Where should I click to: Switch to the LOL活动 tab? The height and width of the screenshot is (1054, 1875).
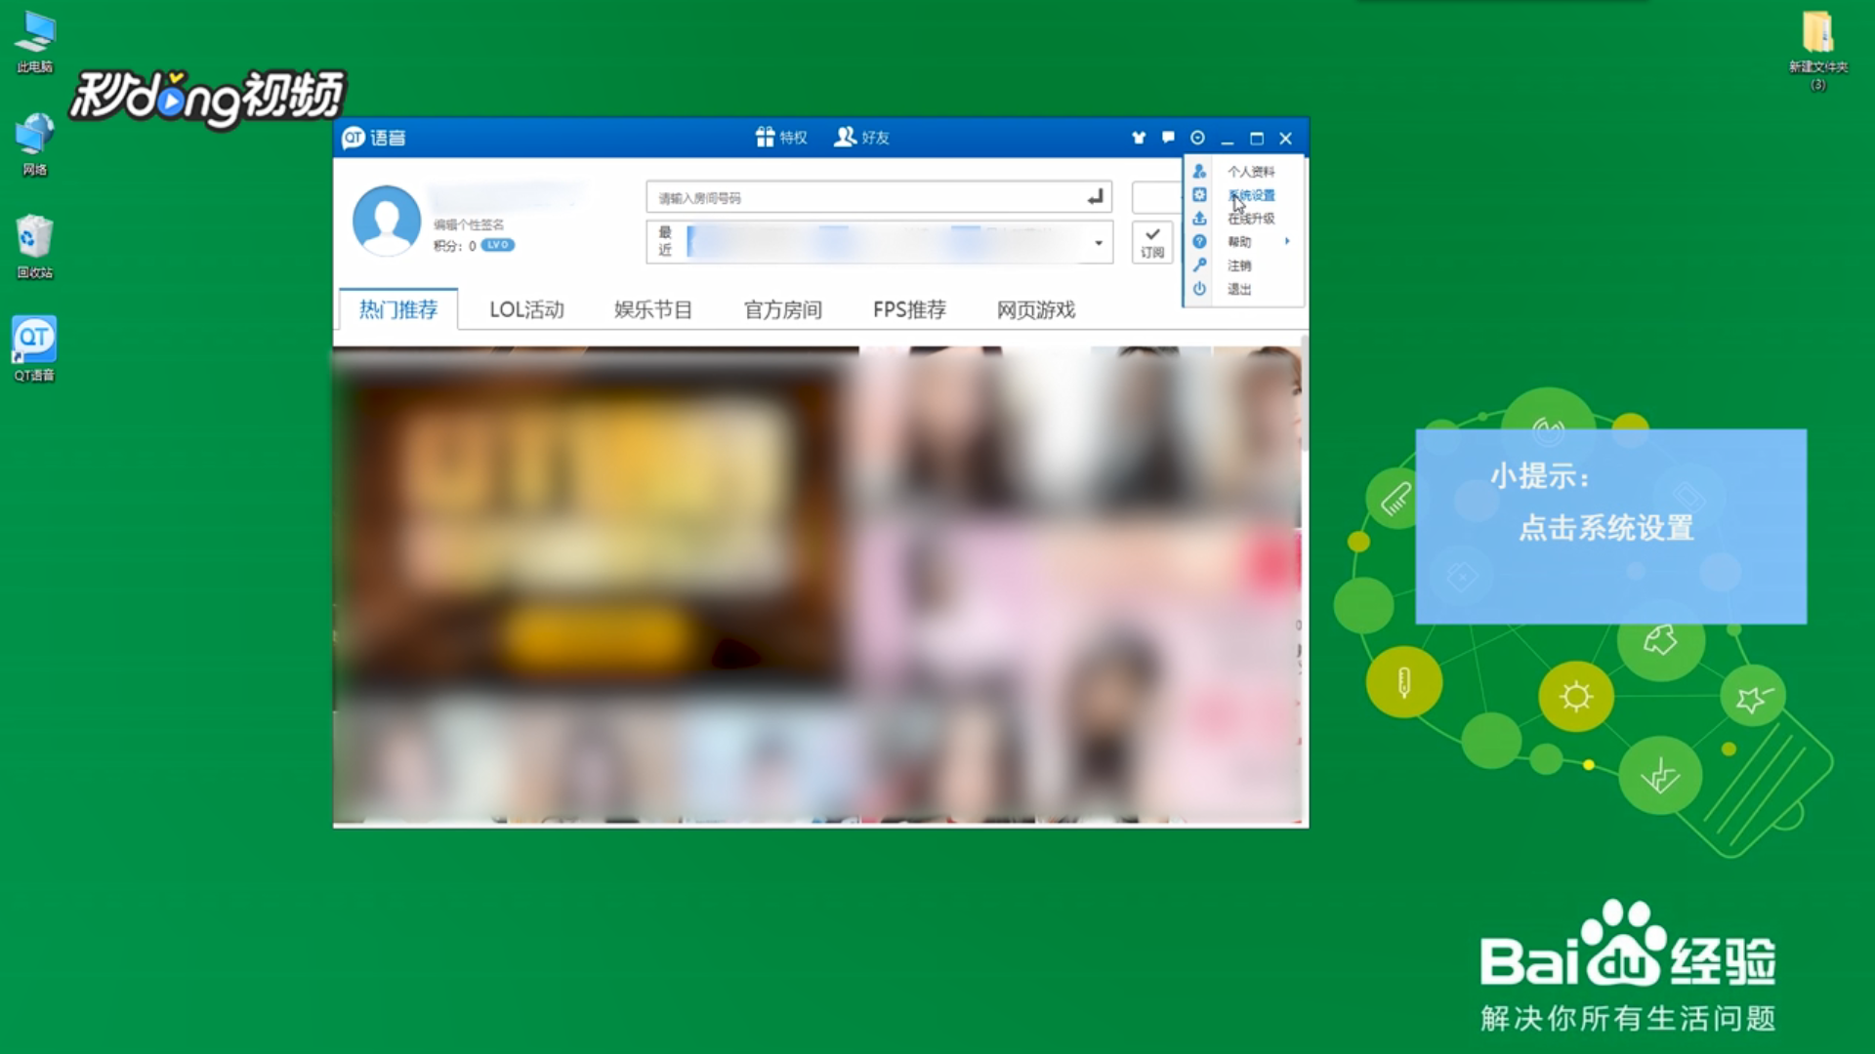tap(526, 309)
